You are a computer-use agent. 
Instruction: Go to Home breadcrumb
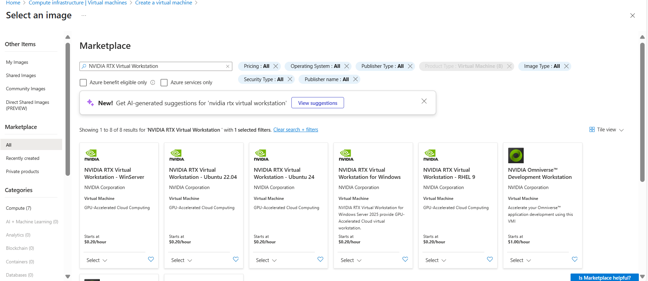click(x=13, y=3)
